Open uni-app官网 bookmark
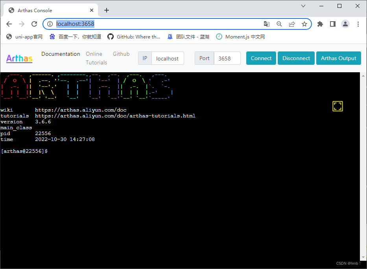 tap(24, 37)
